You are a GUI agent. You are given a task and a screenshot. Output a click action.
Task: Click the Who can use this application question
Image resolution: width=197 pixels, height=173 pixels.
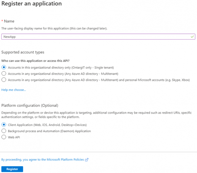35,61
